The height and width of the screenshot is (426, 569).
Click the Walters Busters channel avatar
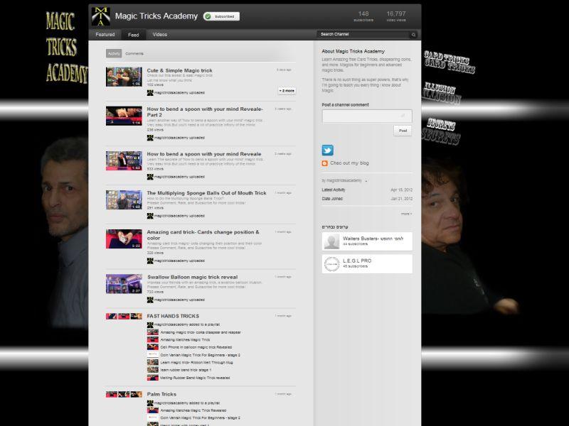(x=331, y=241)
